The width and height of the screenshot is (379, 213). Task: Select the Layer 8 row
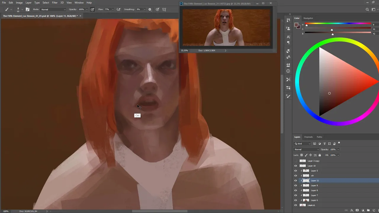(336, 191)
